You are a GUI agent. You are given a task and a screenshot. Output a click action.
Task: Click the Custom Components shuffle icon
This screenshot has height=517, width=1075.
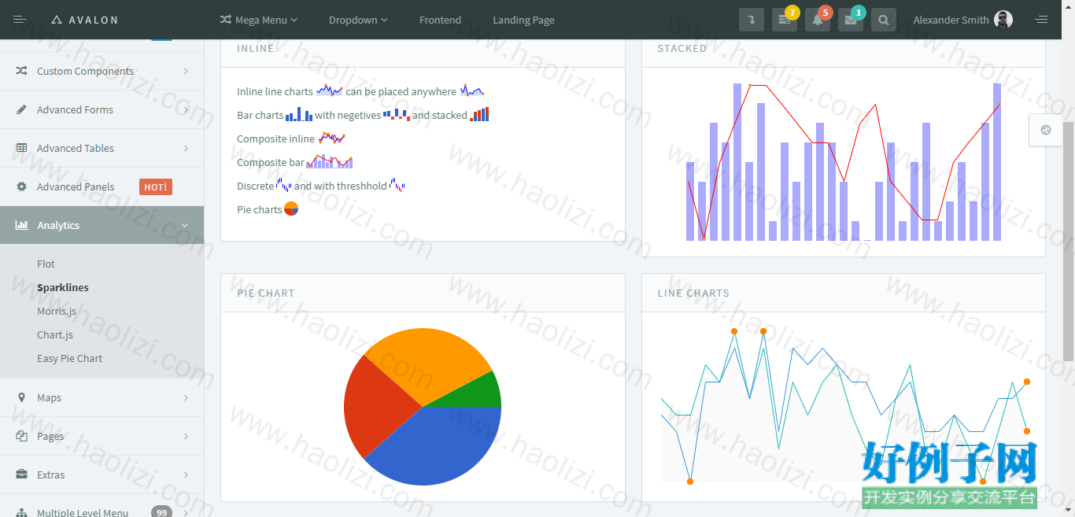[x=21, y=71]
